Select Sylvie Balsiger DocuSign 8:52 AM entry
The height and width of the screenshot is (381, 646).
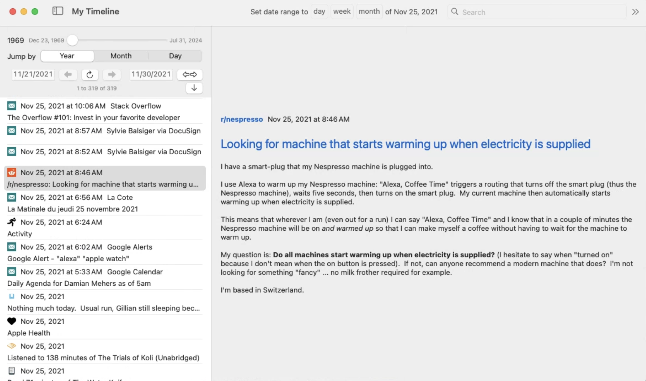(x=105, y=155)
